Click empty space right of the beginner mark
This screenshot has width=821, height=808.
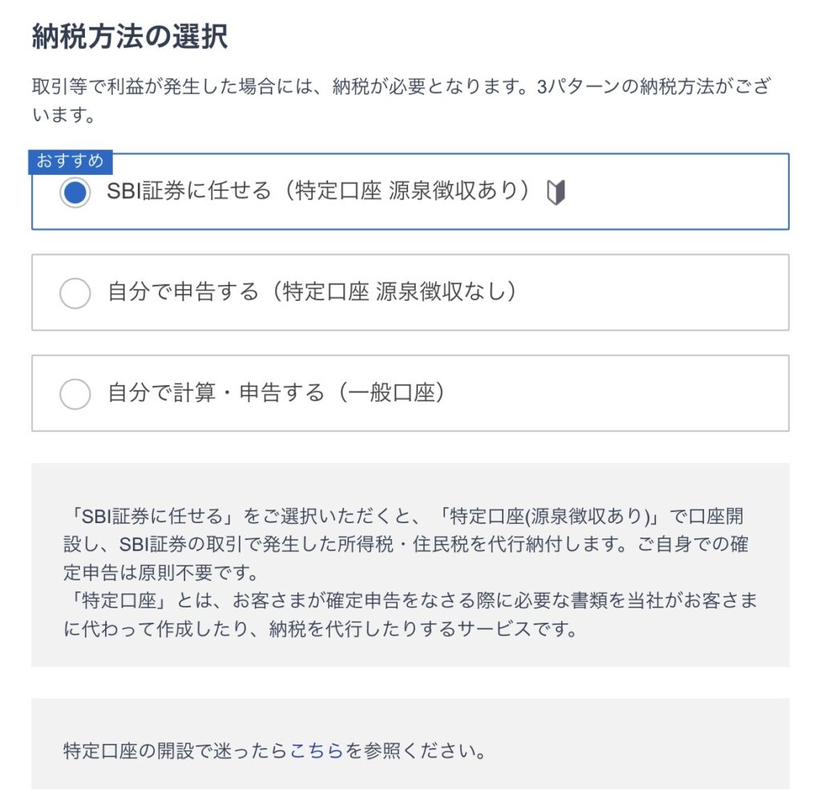673,193
